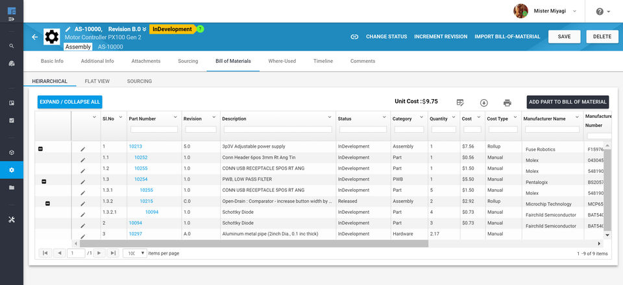Viewport: 623px width, 285px height.
Task: Collapse the row 1.3 tree node 10254
Action: pos(44,182)
